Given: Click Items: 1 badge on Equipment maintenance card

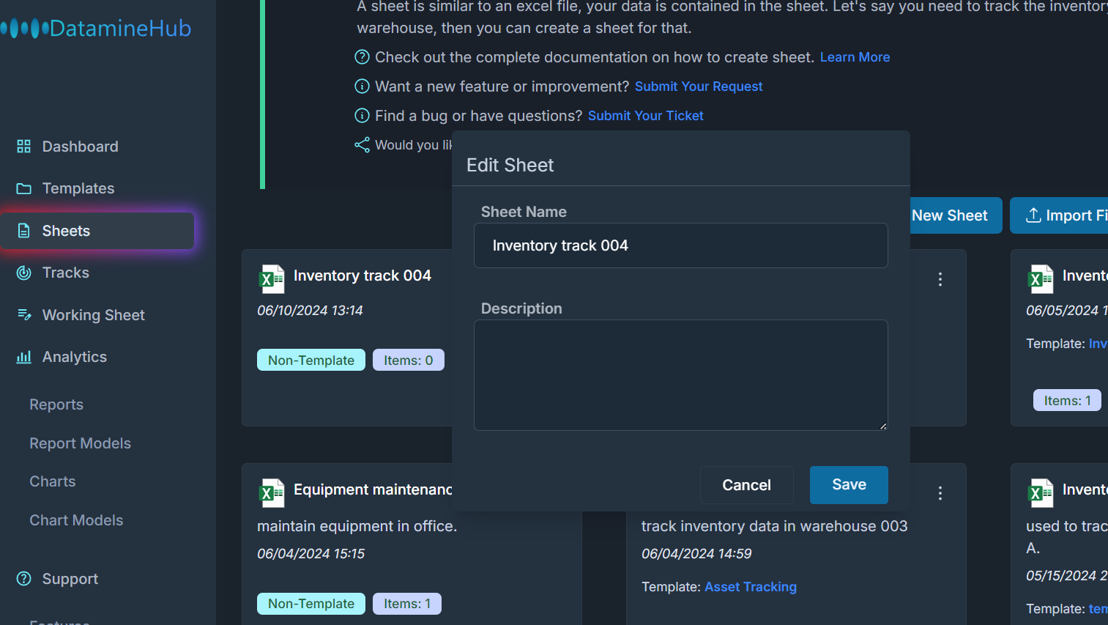Looking at the screenshot, I should click(407, 604).
